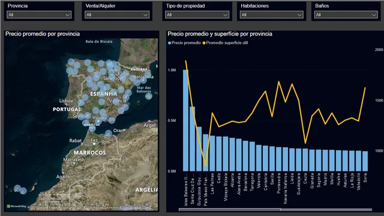Click the Tarragona axis label
The image size is (384, 216).
point(252,182)
